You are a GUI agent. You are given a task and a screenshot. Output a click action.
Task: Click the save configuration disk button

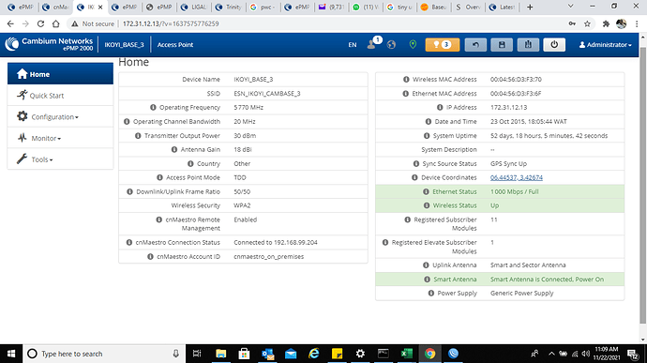(502, 45)
